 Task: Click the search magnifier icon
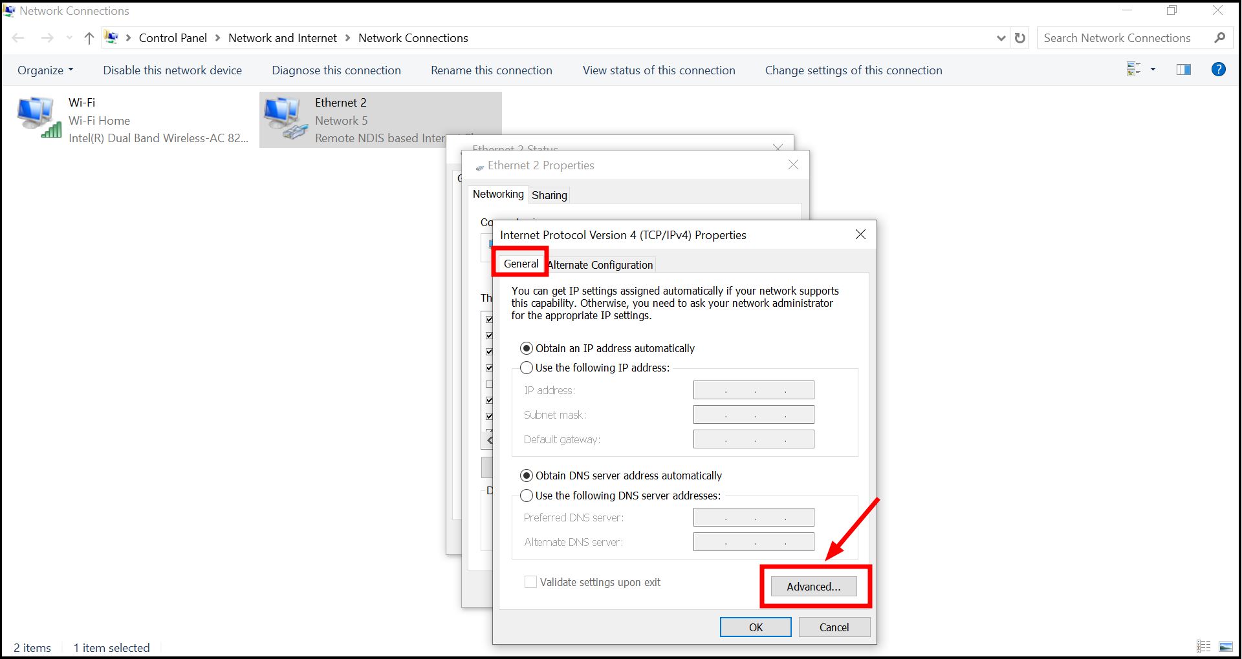[1220, 38]
